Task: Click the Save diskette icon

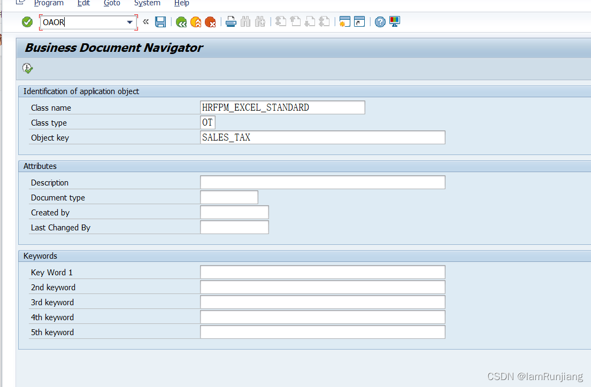Action: click(160, 22)
